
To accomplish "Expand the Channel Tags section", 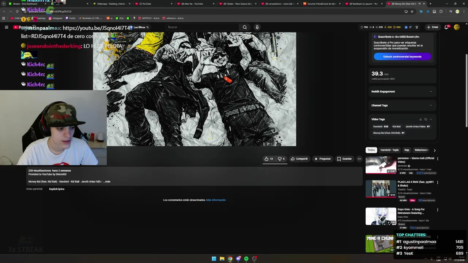I will click(x=402, y=106).
